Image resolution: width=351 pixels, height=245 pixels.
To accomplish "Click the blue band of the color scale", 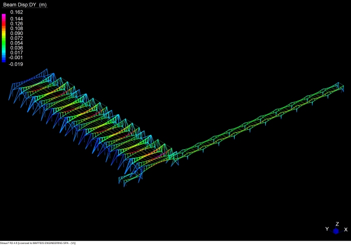I will [x=4, y=59].
